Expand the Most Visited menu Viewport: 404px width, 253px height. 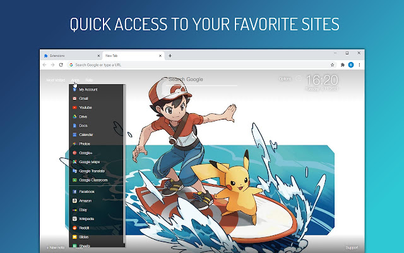(56, 80)
